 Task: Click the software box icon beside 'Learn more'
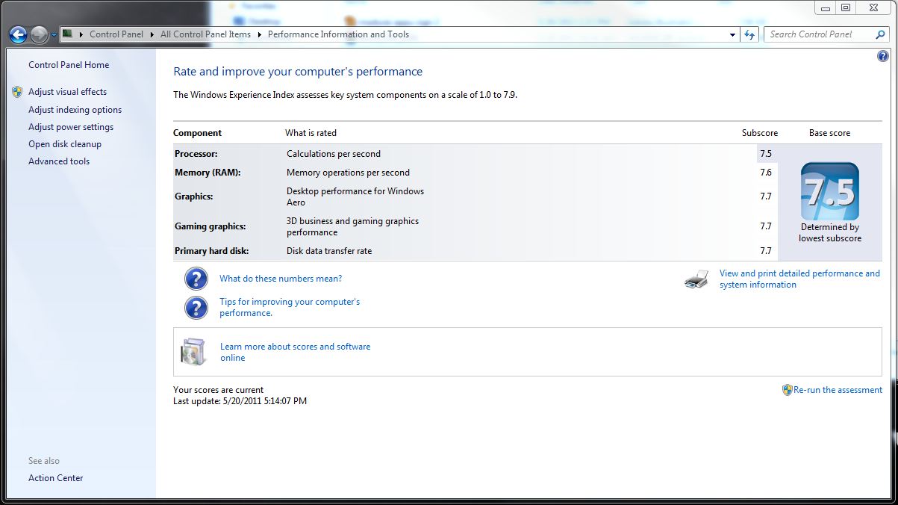tap(193, 352)
